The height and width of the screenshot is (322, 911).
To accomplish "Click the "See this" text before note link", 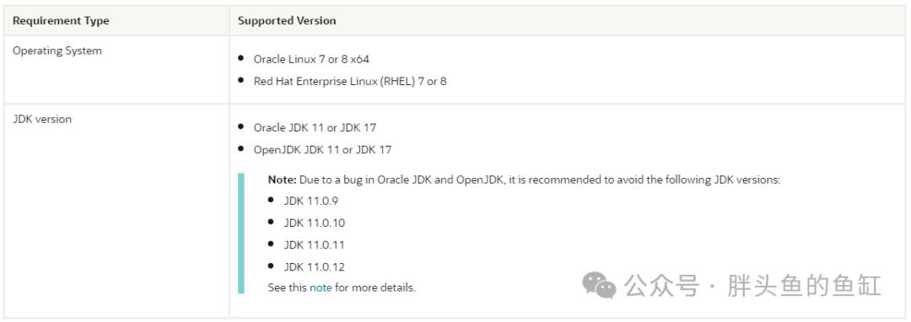I will (x=288, y=287).
